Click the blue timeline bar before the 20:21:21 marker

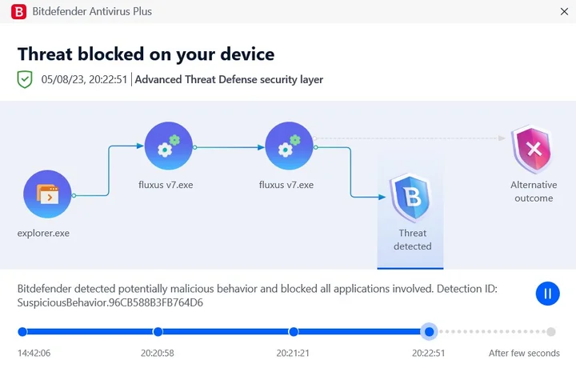226,332
